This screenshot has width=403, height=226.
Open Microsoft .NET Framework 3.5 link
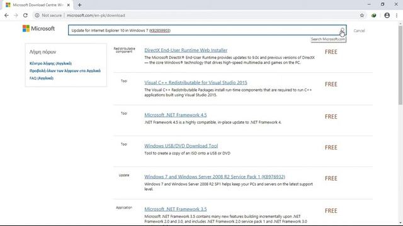pyautogui.click(x=176, y=209)
